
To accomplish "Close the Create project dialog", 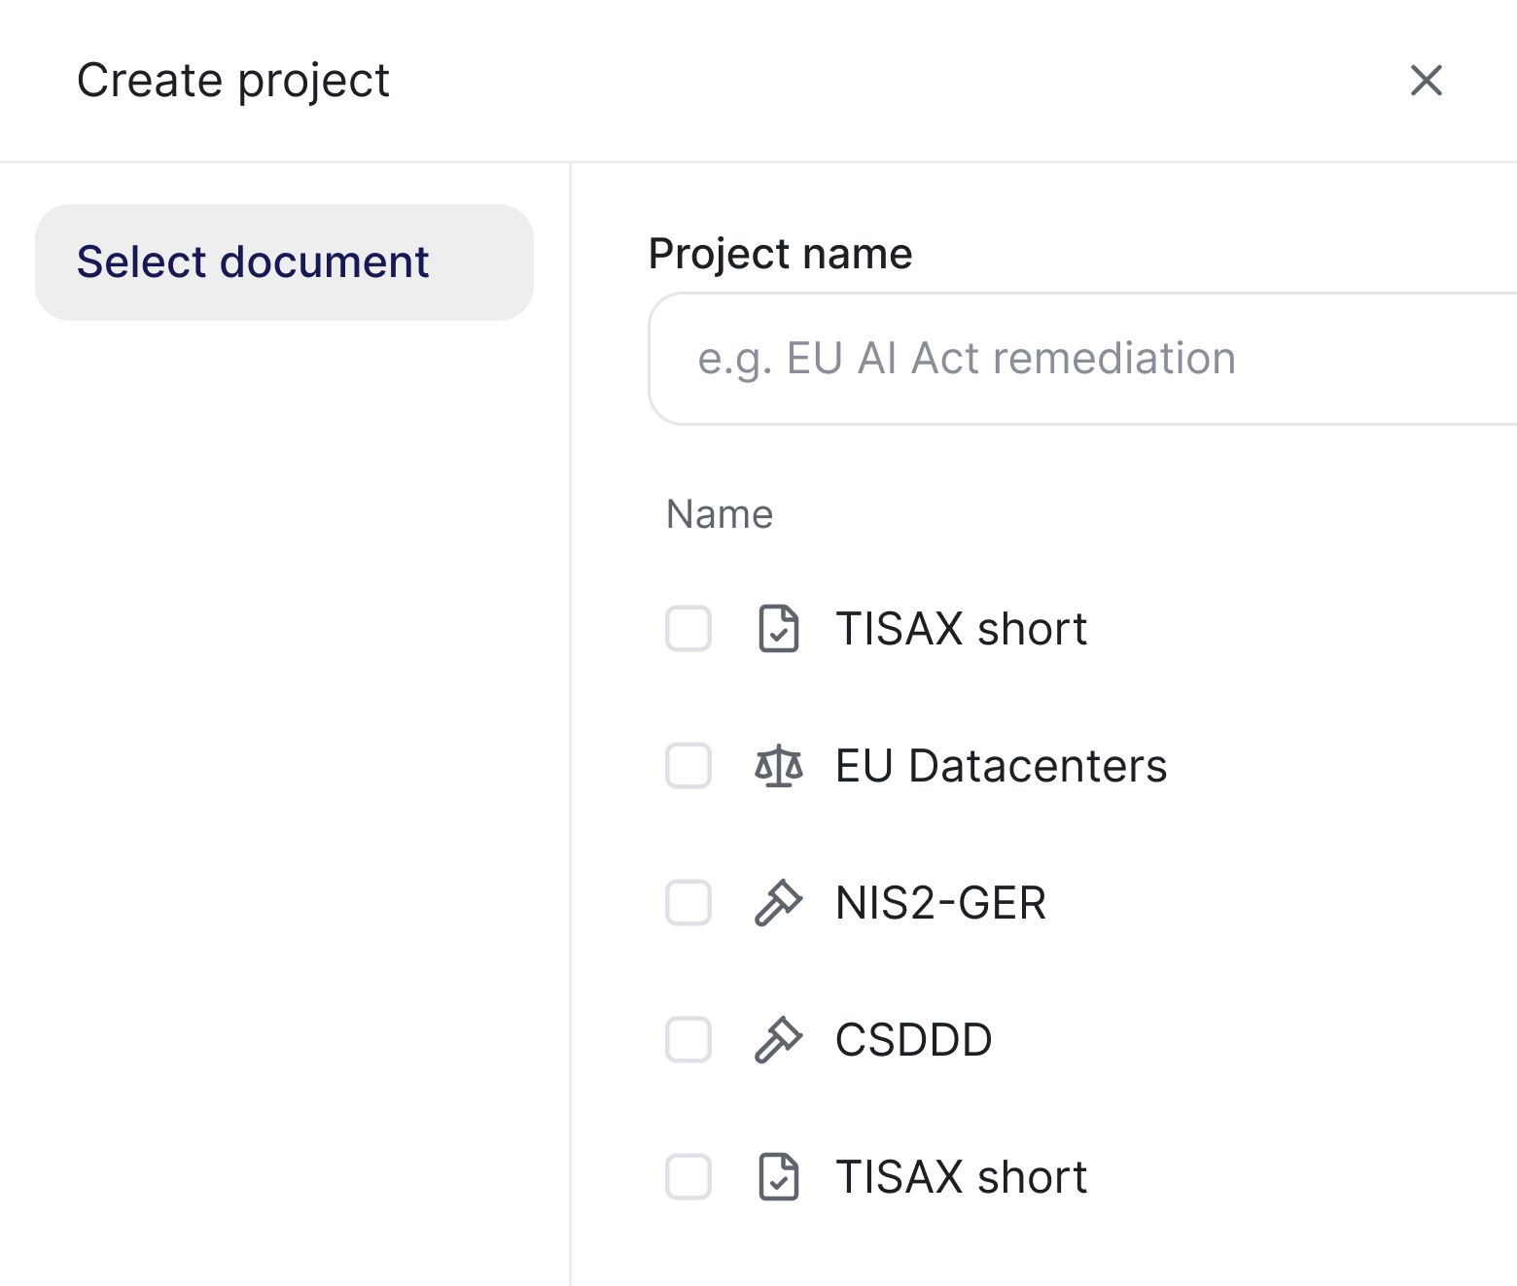I will [x=1426, y=80].
